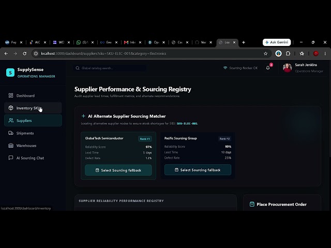Click the Rank #1 badge
Image resolution: width=331 pixels, height=248 pixels.
click(x=145, y=139)
